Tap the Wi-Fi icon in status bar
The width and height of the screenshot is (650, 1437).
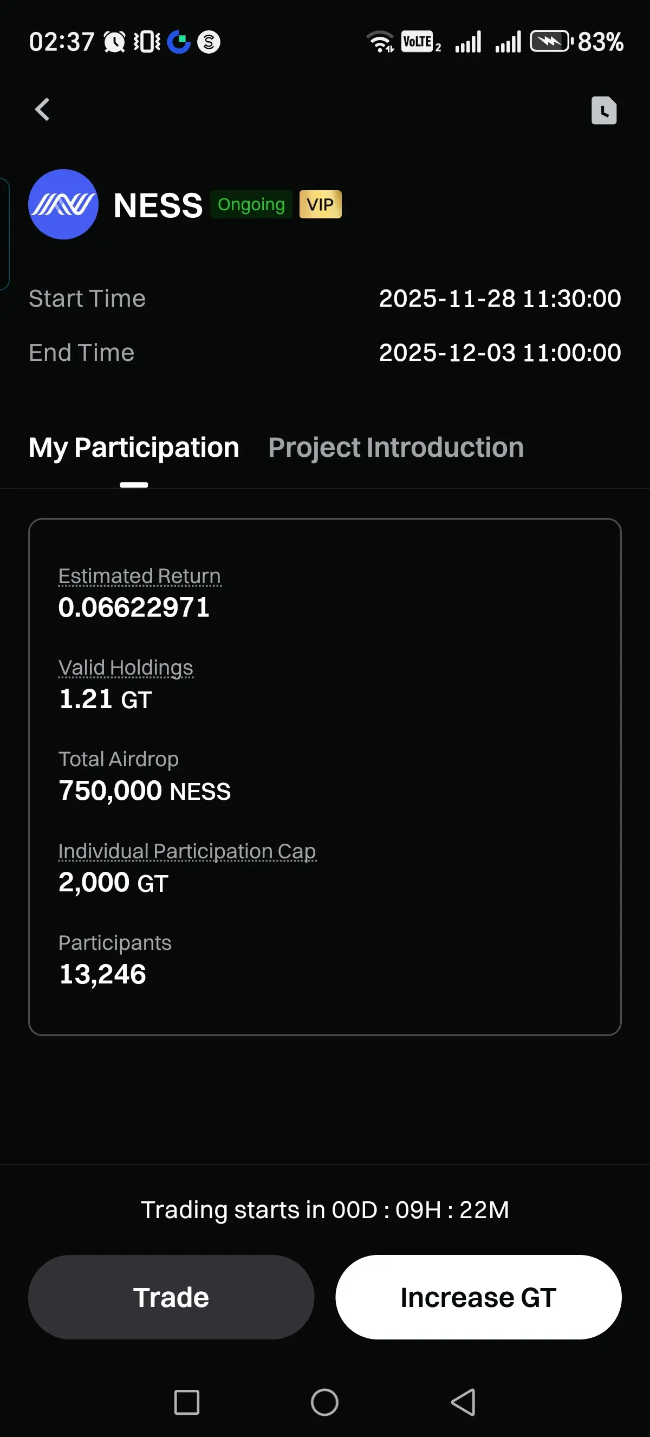click(380, 41)
